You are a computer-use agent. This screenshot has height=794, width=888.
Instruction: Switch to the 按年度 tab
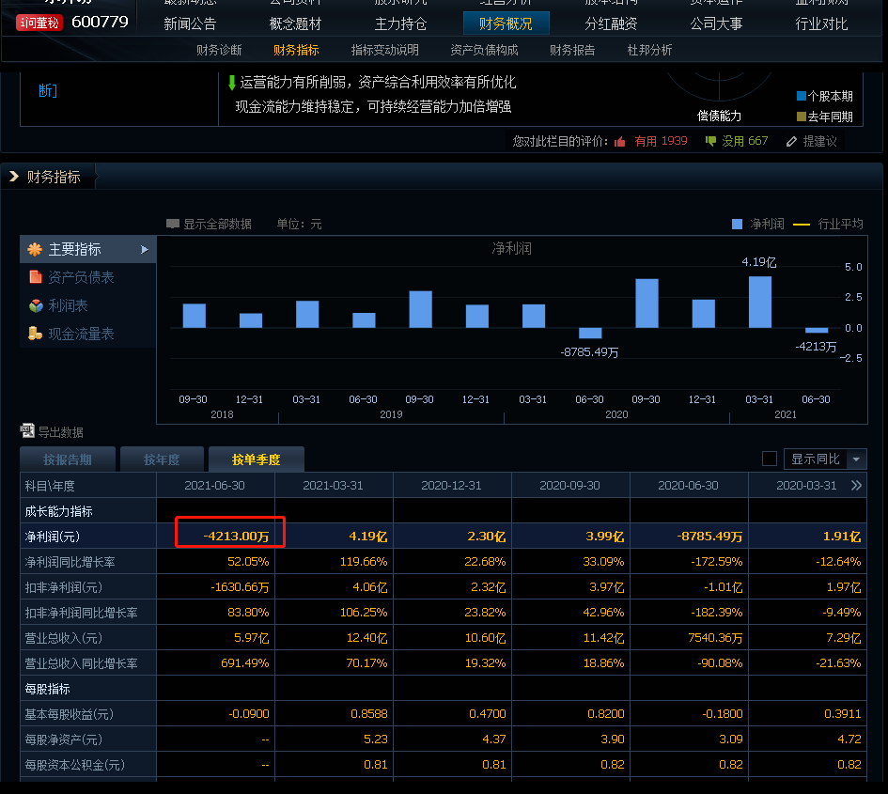click(161, 459)
